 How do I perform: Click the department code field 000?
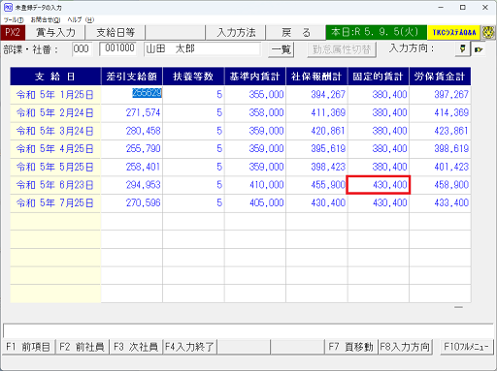pyautogui.click(x=82, y=49)
